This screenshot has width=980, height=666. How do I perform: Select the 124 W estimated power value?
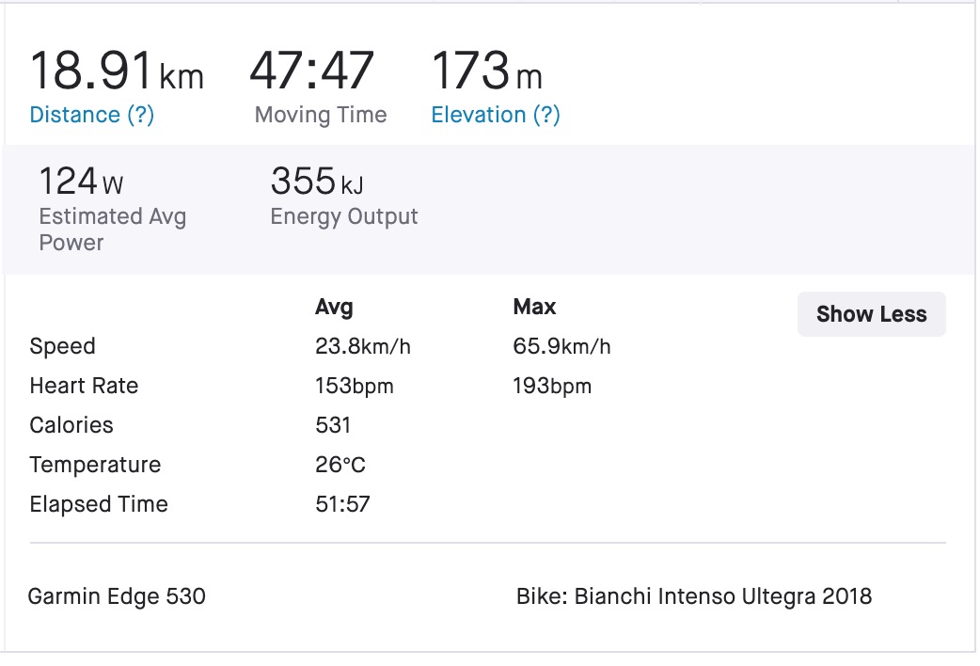coord(81,182)
